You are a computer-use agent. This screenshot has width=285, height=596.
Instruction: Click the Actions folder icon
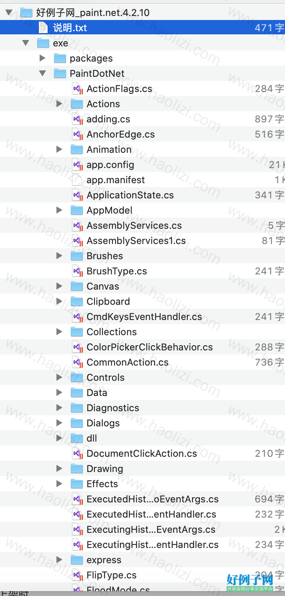[77, 104]
